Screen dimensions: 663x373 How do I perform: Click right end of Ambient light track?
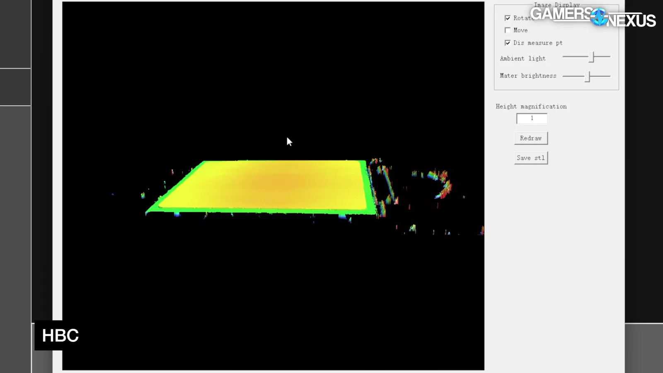point(608,56)
